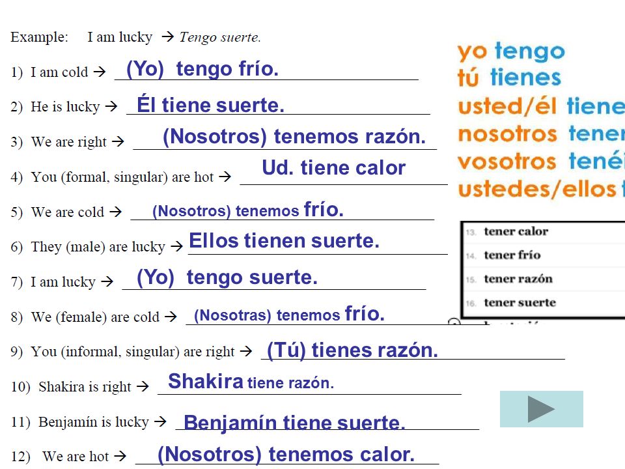Image resolution: width=625 pixels, height=469 pixels.
Task: Click the prompt '12) We are hot'
Action: click(60, 456)
